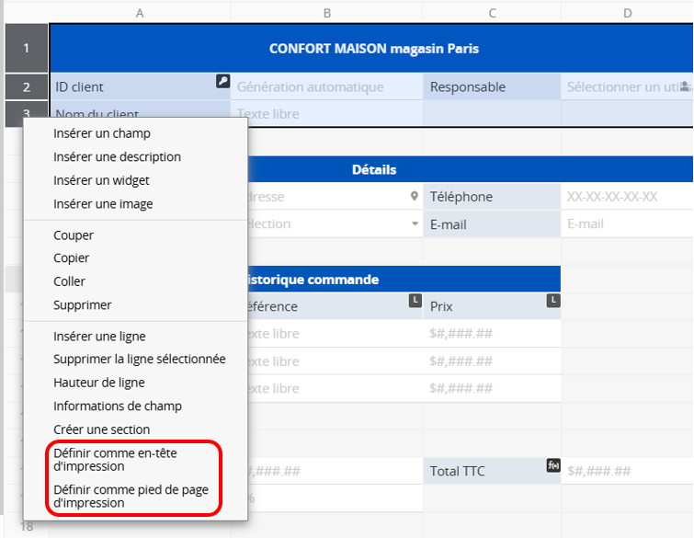
Task: Click 'Supprimer la ligne sélectionnée'
Action: (x=139, y=359)
